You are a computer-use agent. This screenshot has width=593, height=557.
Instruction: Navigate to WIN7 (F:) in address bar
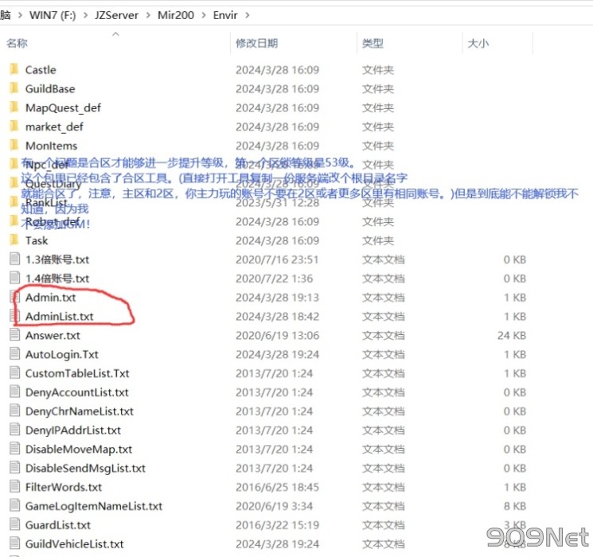click(x=53, y=15)
